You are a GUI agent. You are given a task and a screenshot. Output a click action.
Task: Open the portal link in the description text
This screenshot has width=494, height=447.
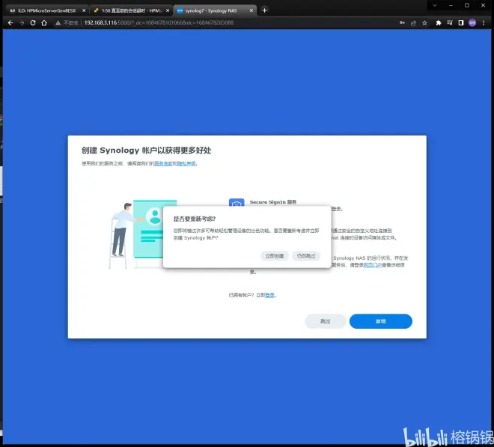[x=373, y=265]
